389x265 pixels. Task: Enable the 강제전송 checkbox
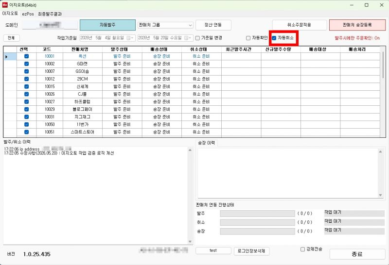click(302, 249)
